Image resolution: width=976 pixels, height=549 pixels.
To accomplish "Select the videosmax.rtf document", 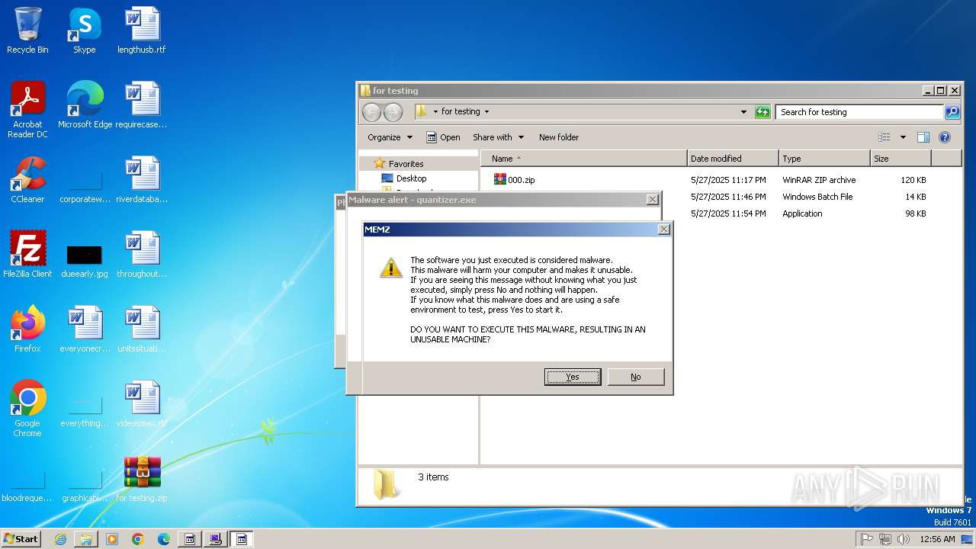I will coord(142,405).
